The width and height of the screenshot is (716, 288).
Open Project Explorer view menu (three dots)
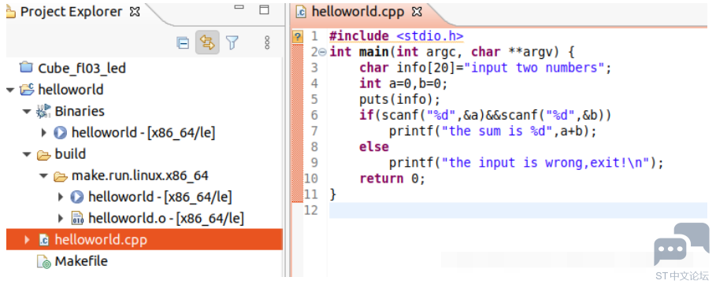click(x=267, y=43)
